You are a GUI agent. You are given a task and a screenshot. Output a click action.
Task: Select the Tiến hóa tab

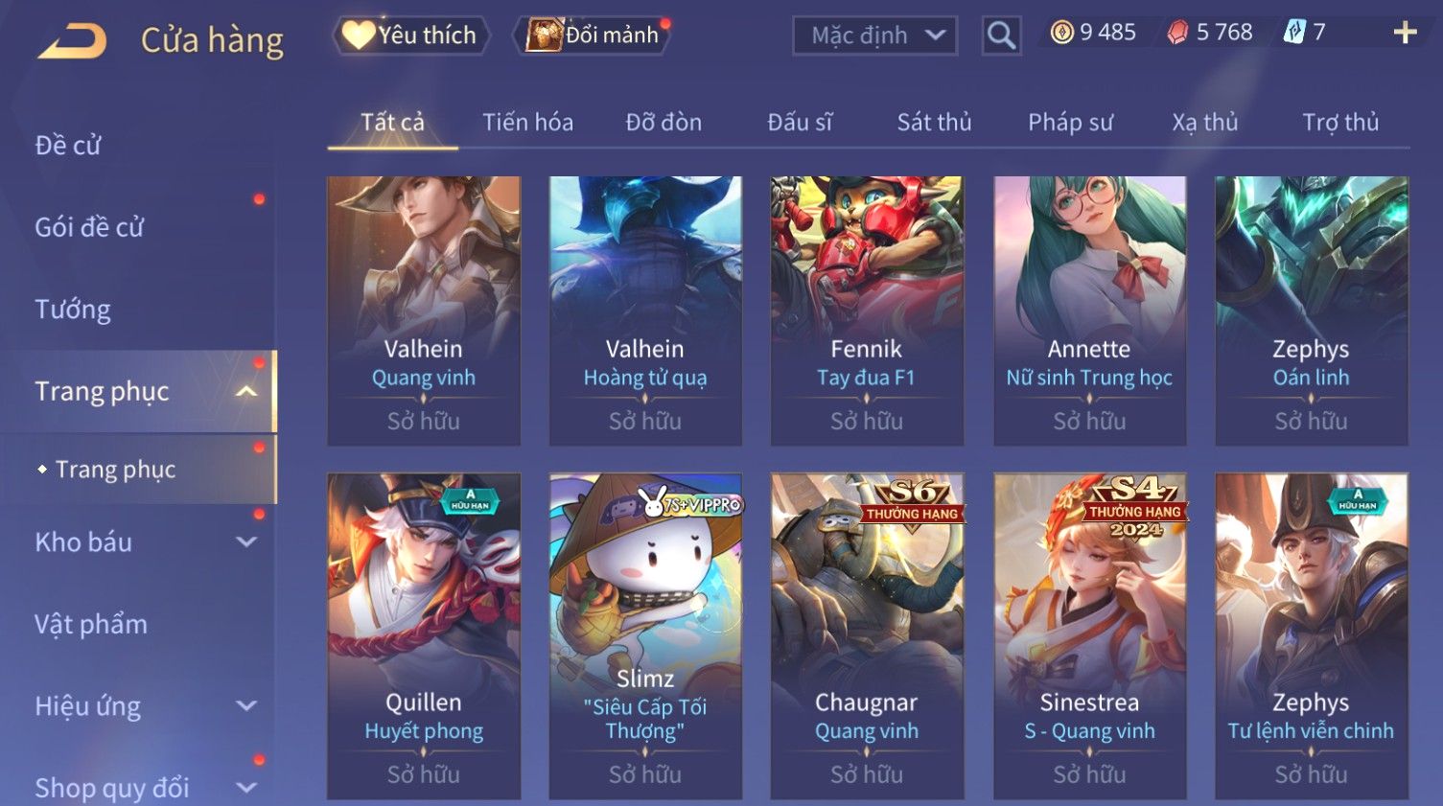(527, 123)
